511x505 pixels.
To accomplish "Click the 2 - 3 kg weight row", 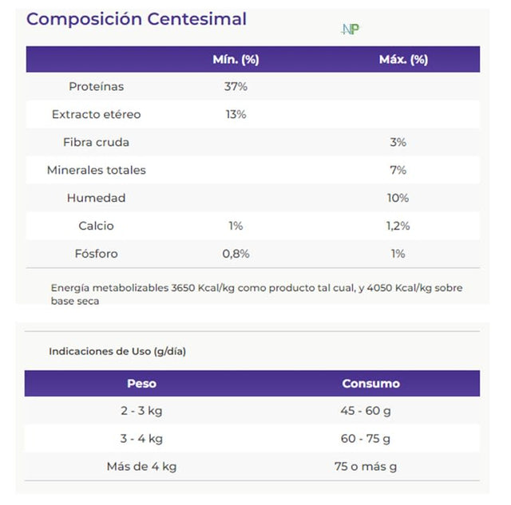I will point(142,411).
